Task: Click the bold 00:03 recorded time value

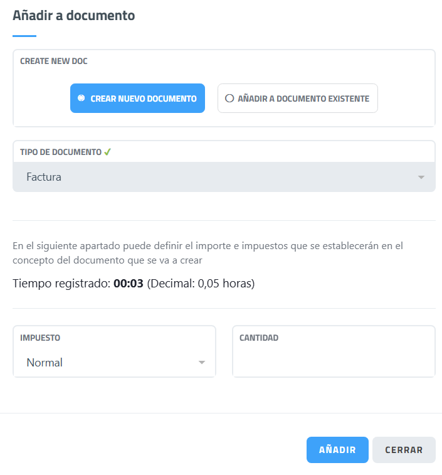Action: point(129,284)
